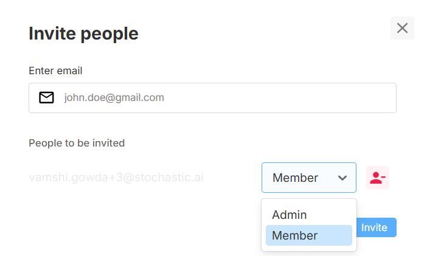Viewport: 424px width, 256px height.
Task: Focus the Enter email input field
Action: pos(213,97)
